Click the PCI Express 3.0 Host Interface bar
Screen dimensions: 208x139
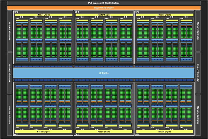click(104, 3)
